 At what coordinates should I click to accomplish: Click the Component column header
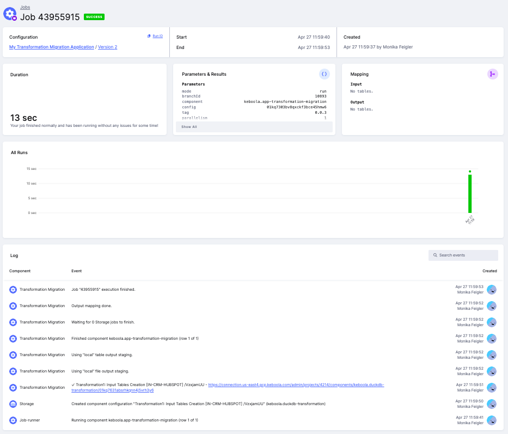[x=20, y=271]
